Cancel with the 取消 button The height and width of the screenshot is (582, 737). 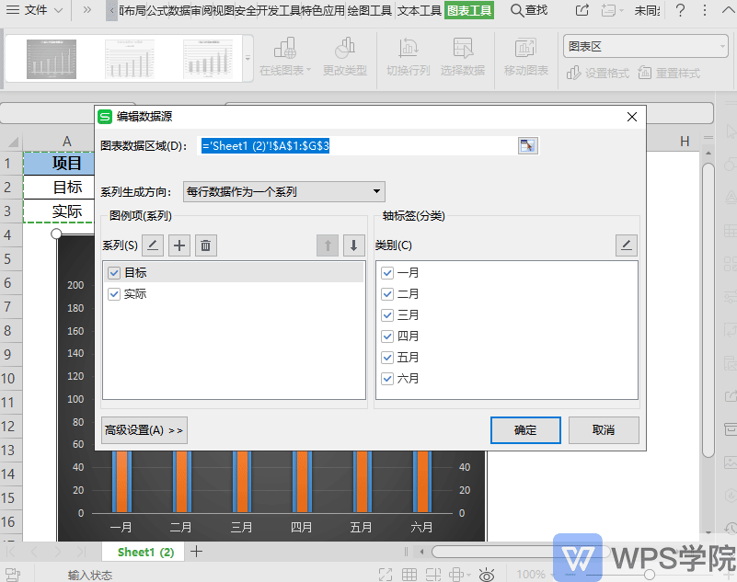point(604,430)
